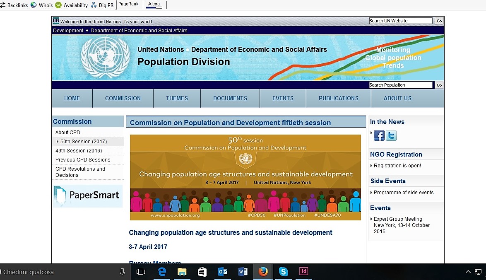Open the Windows Store taskbar icon
This screenshot has height=280, width=486.
pyautogui.click(x=202, y=272)
